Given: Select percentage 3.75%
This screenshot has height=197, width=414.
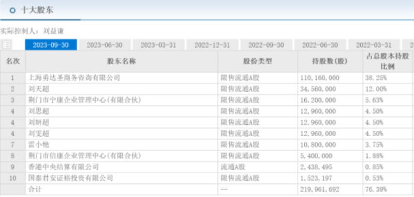Looking at the screenshot, I should (x=374, y=145).
